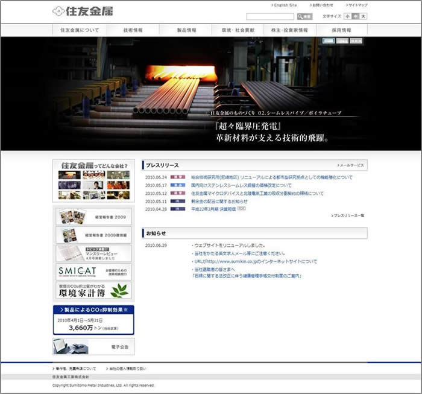Image resolution: width=422 pixels, height=394 pixels.
Task: Open the 環境家計簿 leaf banner
Action: pyautogui.click(x=93, y=290)
